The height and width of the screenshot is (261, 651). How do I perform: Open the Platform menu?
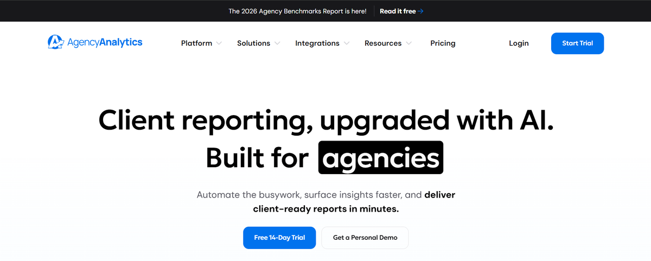tap(196, 43)
